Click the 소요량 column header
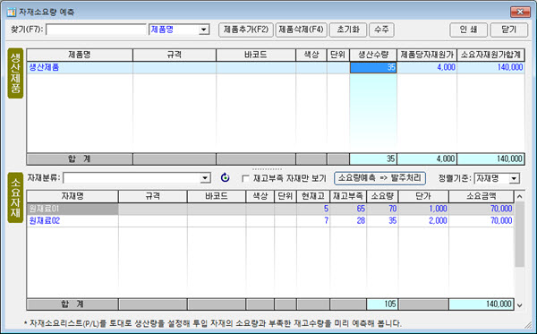This screenshot has width=537, height=334. coord(382,196)
